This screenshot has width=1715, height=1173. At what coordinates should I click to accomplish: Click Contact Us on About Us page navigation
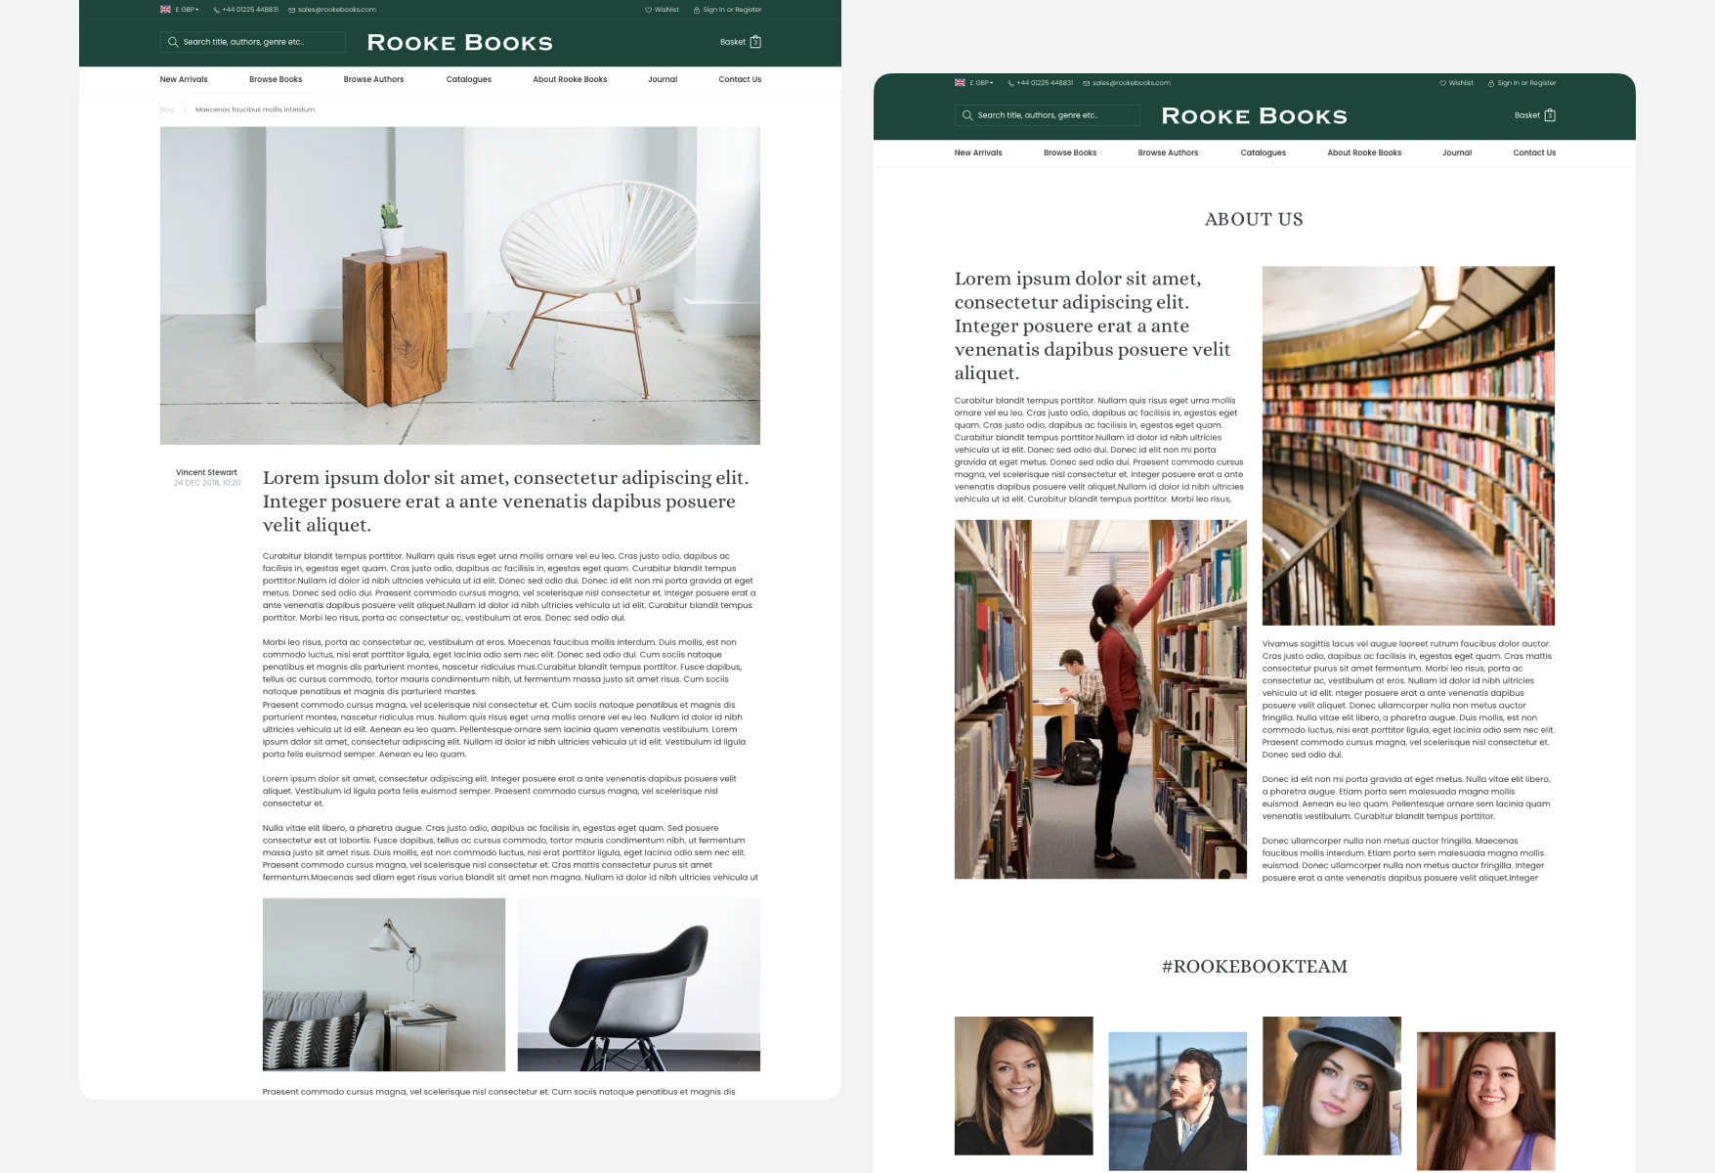(1534, 152)
